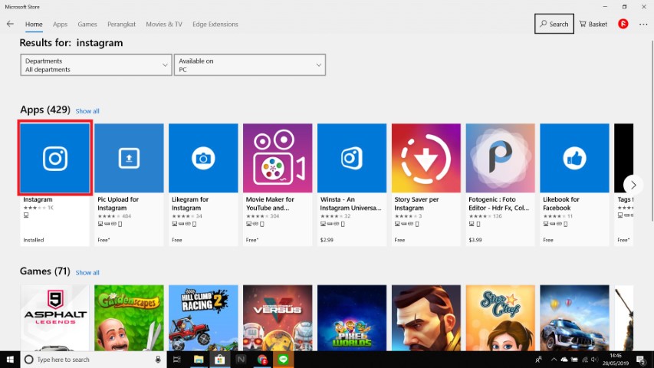654x368 pixels.
Task: Open the Gardenscapes game tile
Action: click(129, 317)
